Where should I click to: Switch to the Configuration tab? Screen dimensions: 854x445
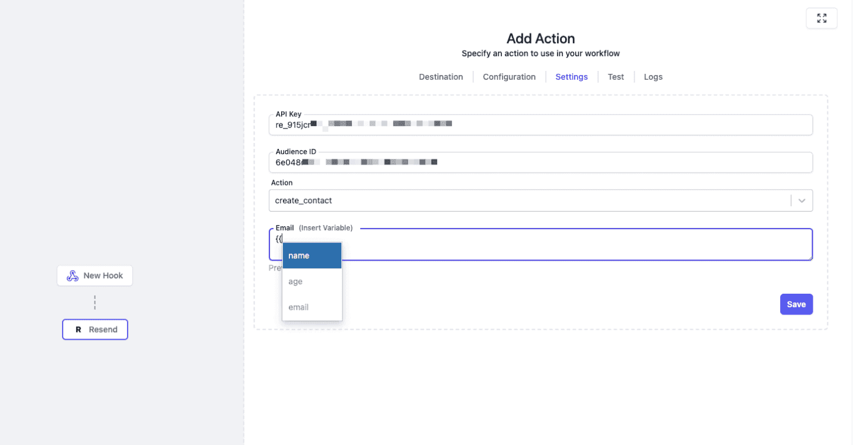[509, 77]
